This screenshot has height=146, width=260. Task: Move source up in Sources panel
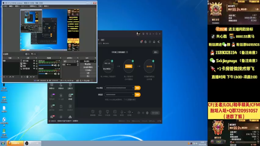click(x=31, y=77)
